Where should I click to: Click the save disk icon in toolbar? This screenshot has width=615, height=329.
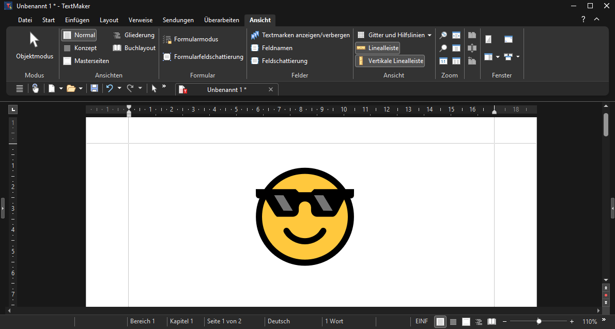(x=94, y=89)
